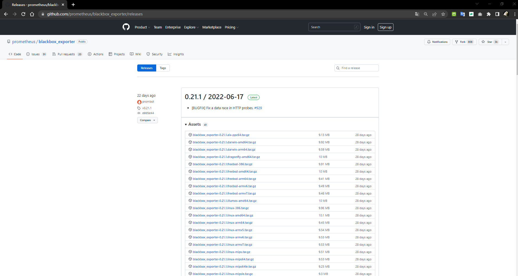518x276 pixels.
Task: Click the camera screenshot extension icon
Action: coord(480,14)
